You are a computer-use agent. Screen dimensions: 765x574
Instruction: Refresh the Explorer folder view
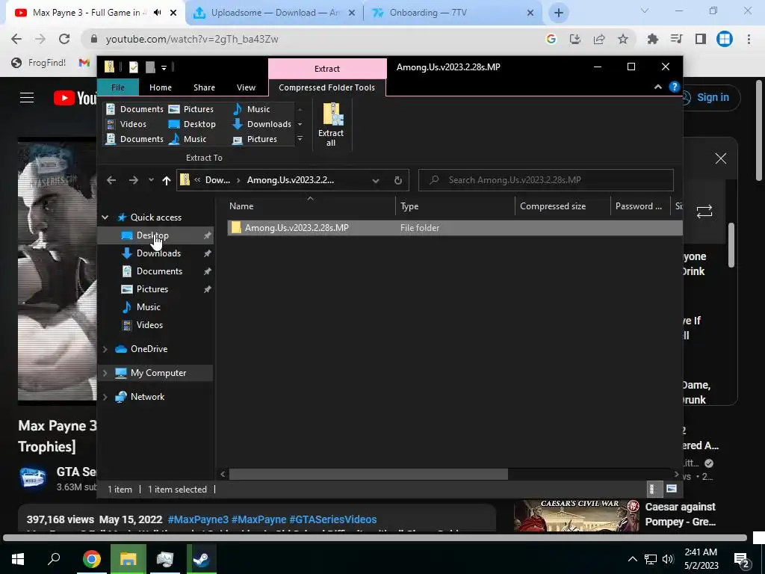click(x=398, y=180)
